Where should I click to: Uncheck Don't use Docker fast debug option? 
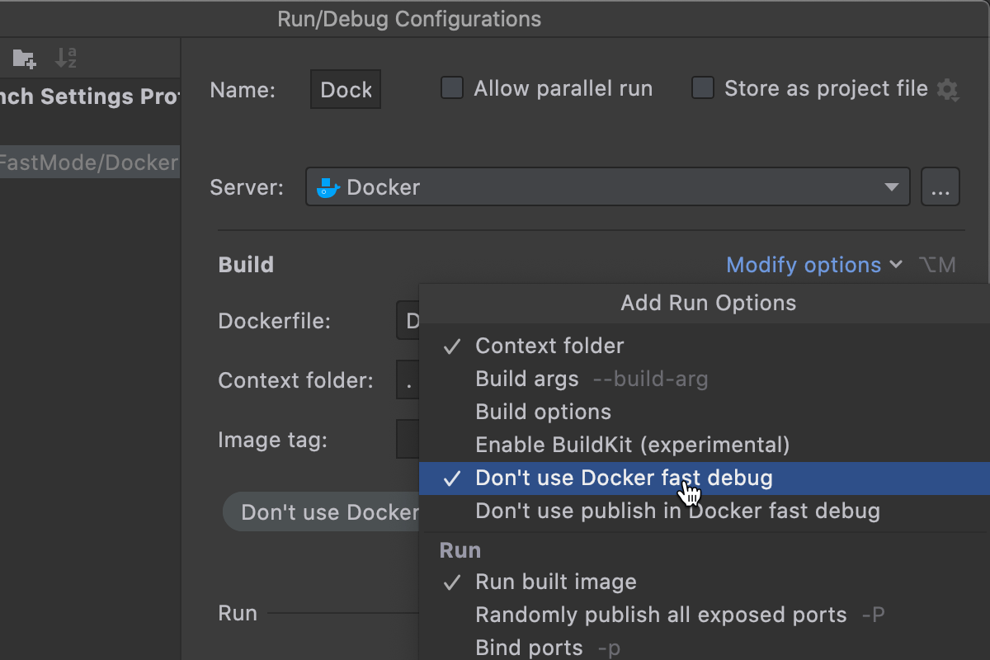click(x=624, y=478)
